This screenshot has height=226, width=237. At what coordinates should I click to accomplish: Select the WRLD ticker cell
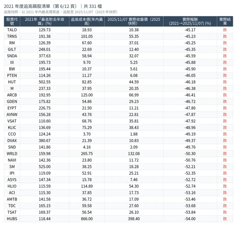point(12,154)
